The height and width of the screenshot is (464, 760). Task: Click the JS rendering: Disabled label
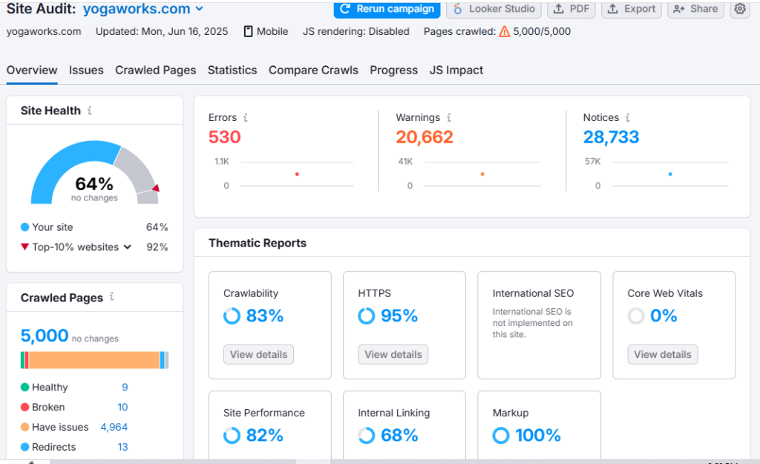point(356,31)
